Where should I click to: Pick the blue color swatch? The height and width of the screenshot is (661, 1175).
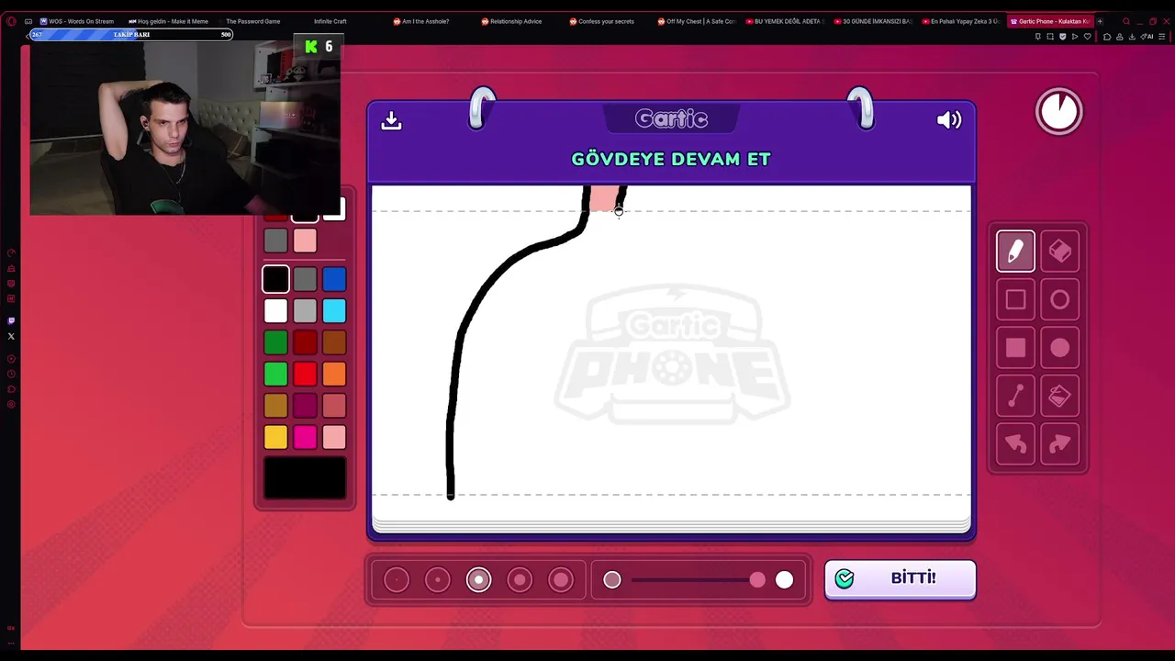[334, 279]
